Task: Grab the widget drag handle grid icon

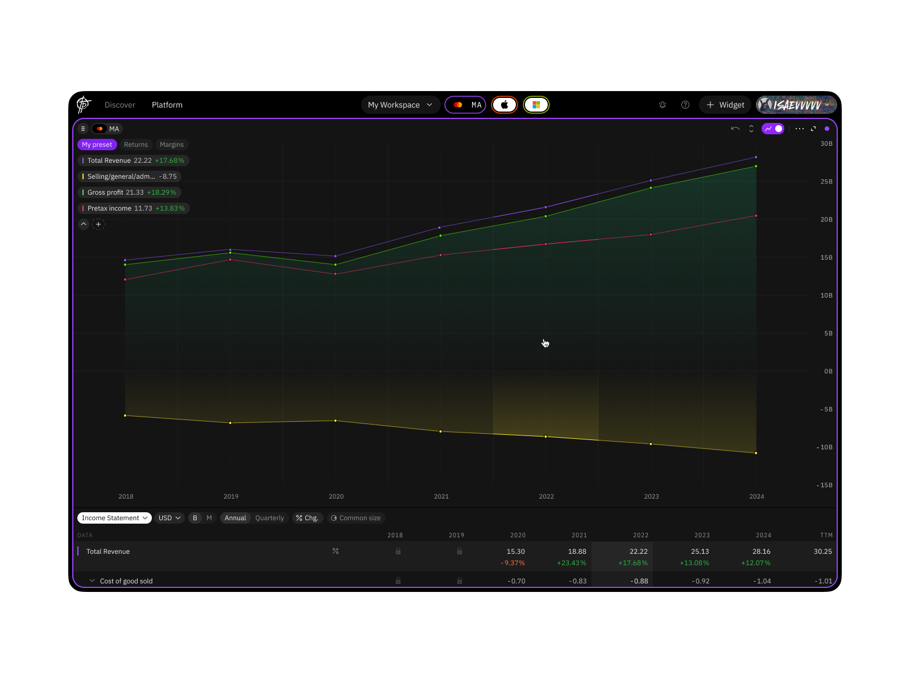Action: click(83, 129)
